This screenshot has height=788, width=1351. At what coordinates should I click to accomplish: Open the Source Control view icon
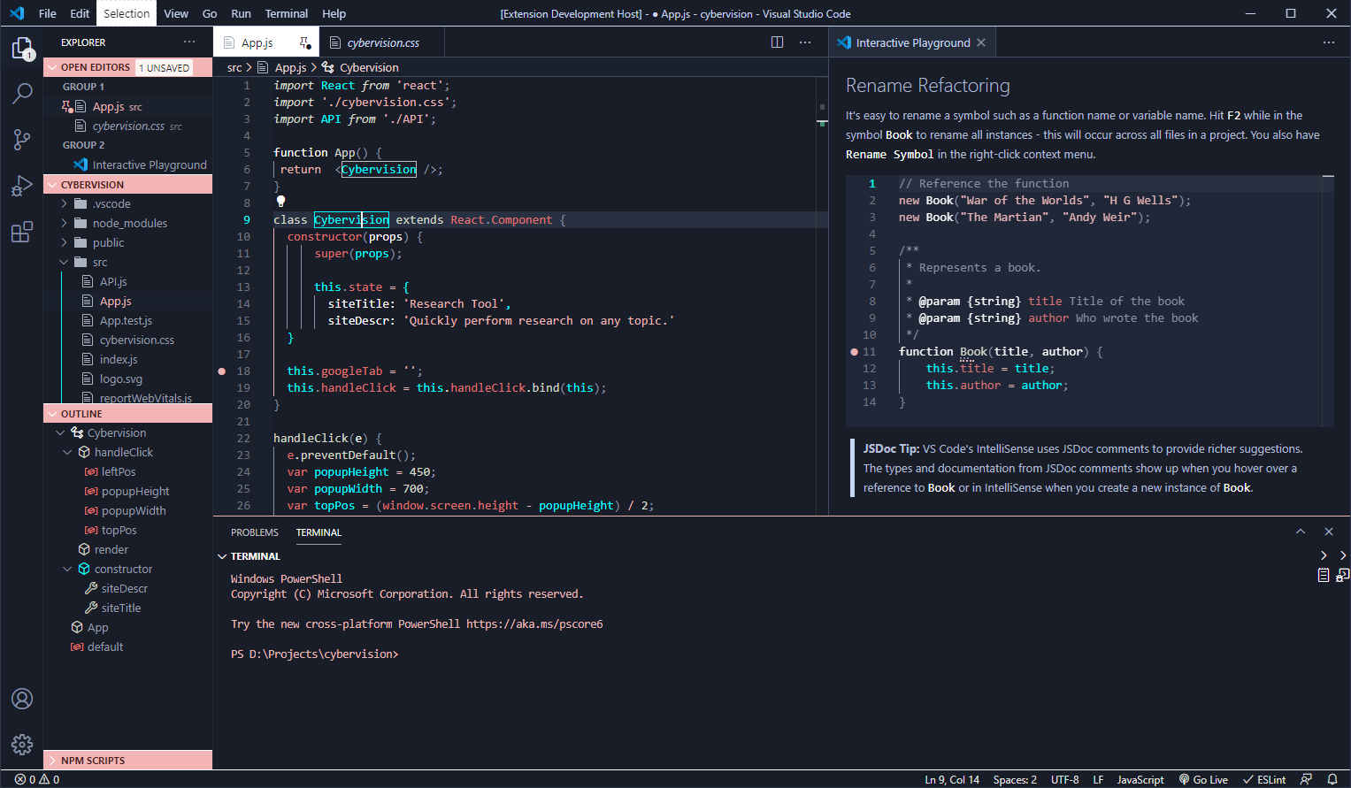pos(22,139)
